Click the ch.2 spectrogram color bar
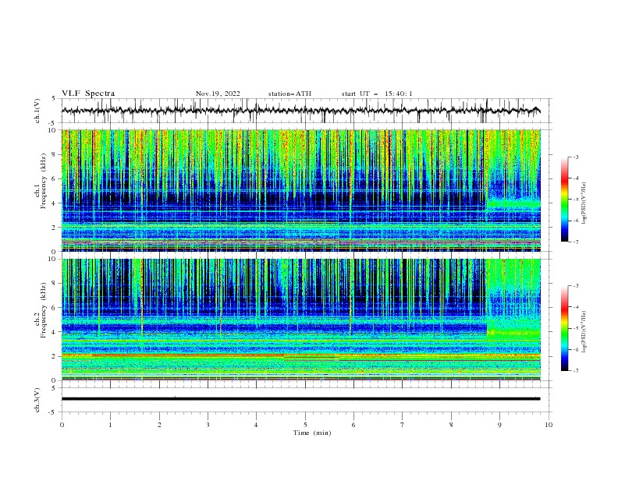618x477 pixels. tap(565, 328)
